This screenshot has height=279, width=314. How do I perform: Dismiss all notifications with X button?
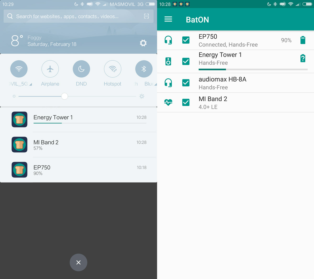(x=78, y=262)
